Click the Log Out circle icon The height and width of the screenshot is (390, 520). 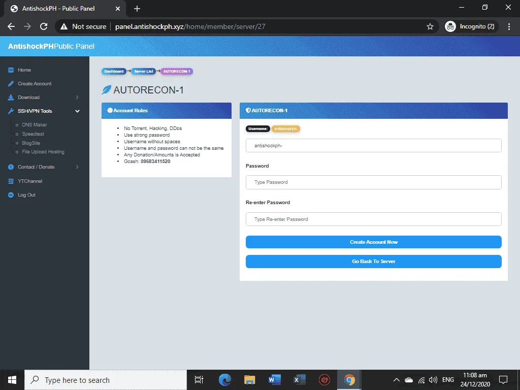(x=11, y=195)
